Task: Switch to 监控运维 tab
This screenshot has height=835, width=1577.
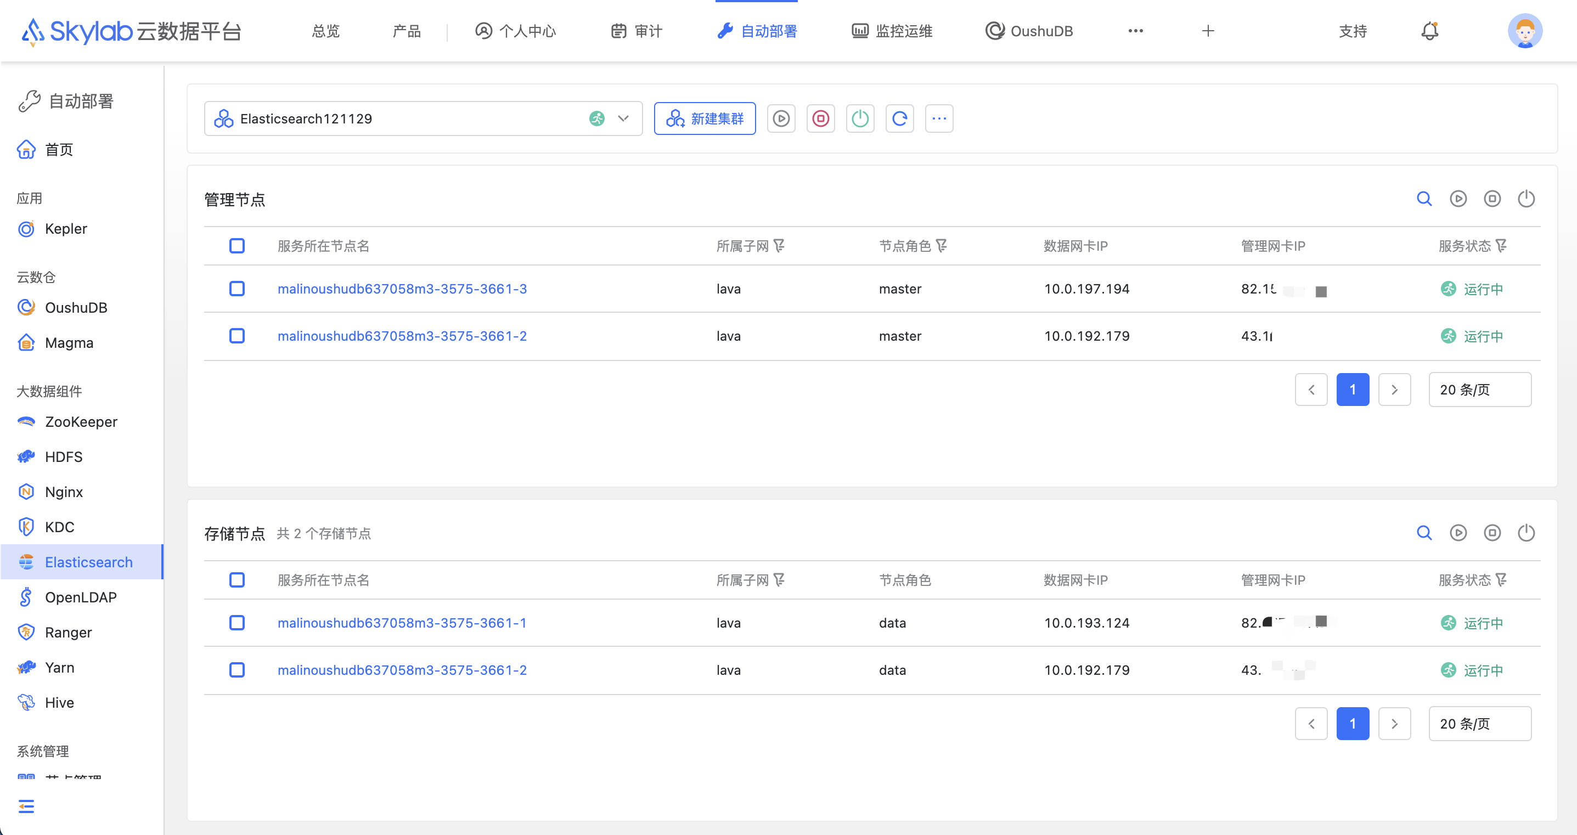Action: 892,31
